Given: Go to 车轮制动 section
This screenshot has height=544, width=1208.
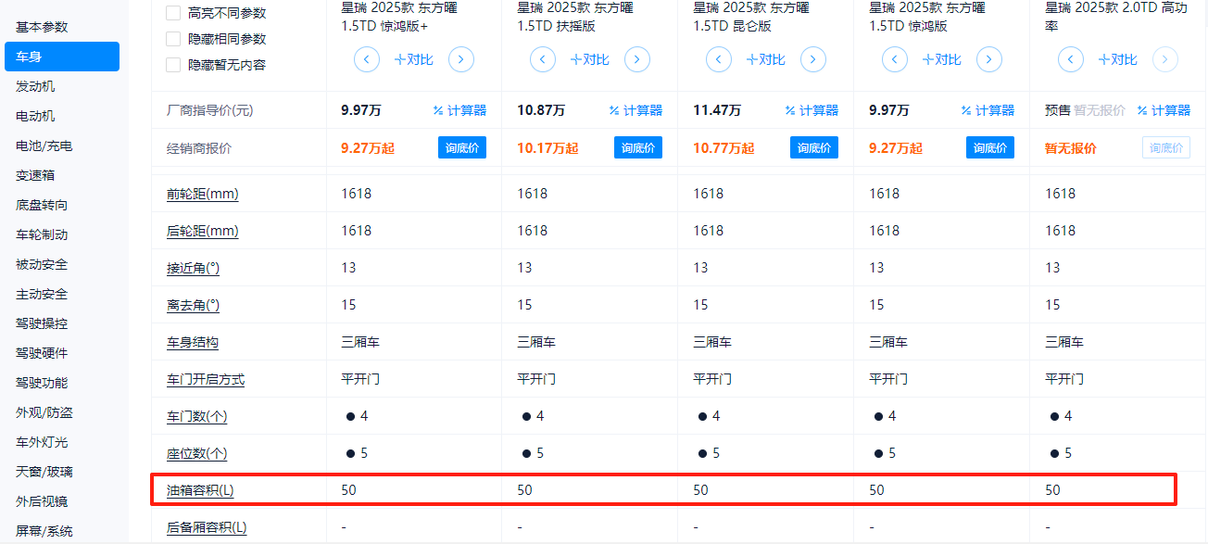Looking at the screenshot, I should tap(42, 234).
